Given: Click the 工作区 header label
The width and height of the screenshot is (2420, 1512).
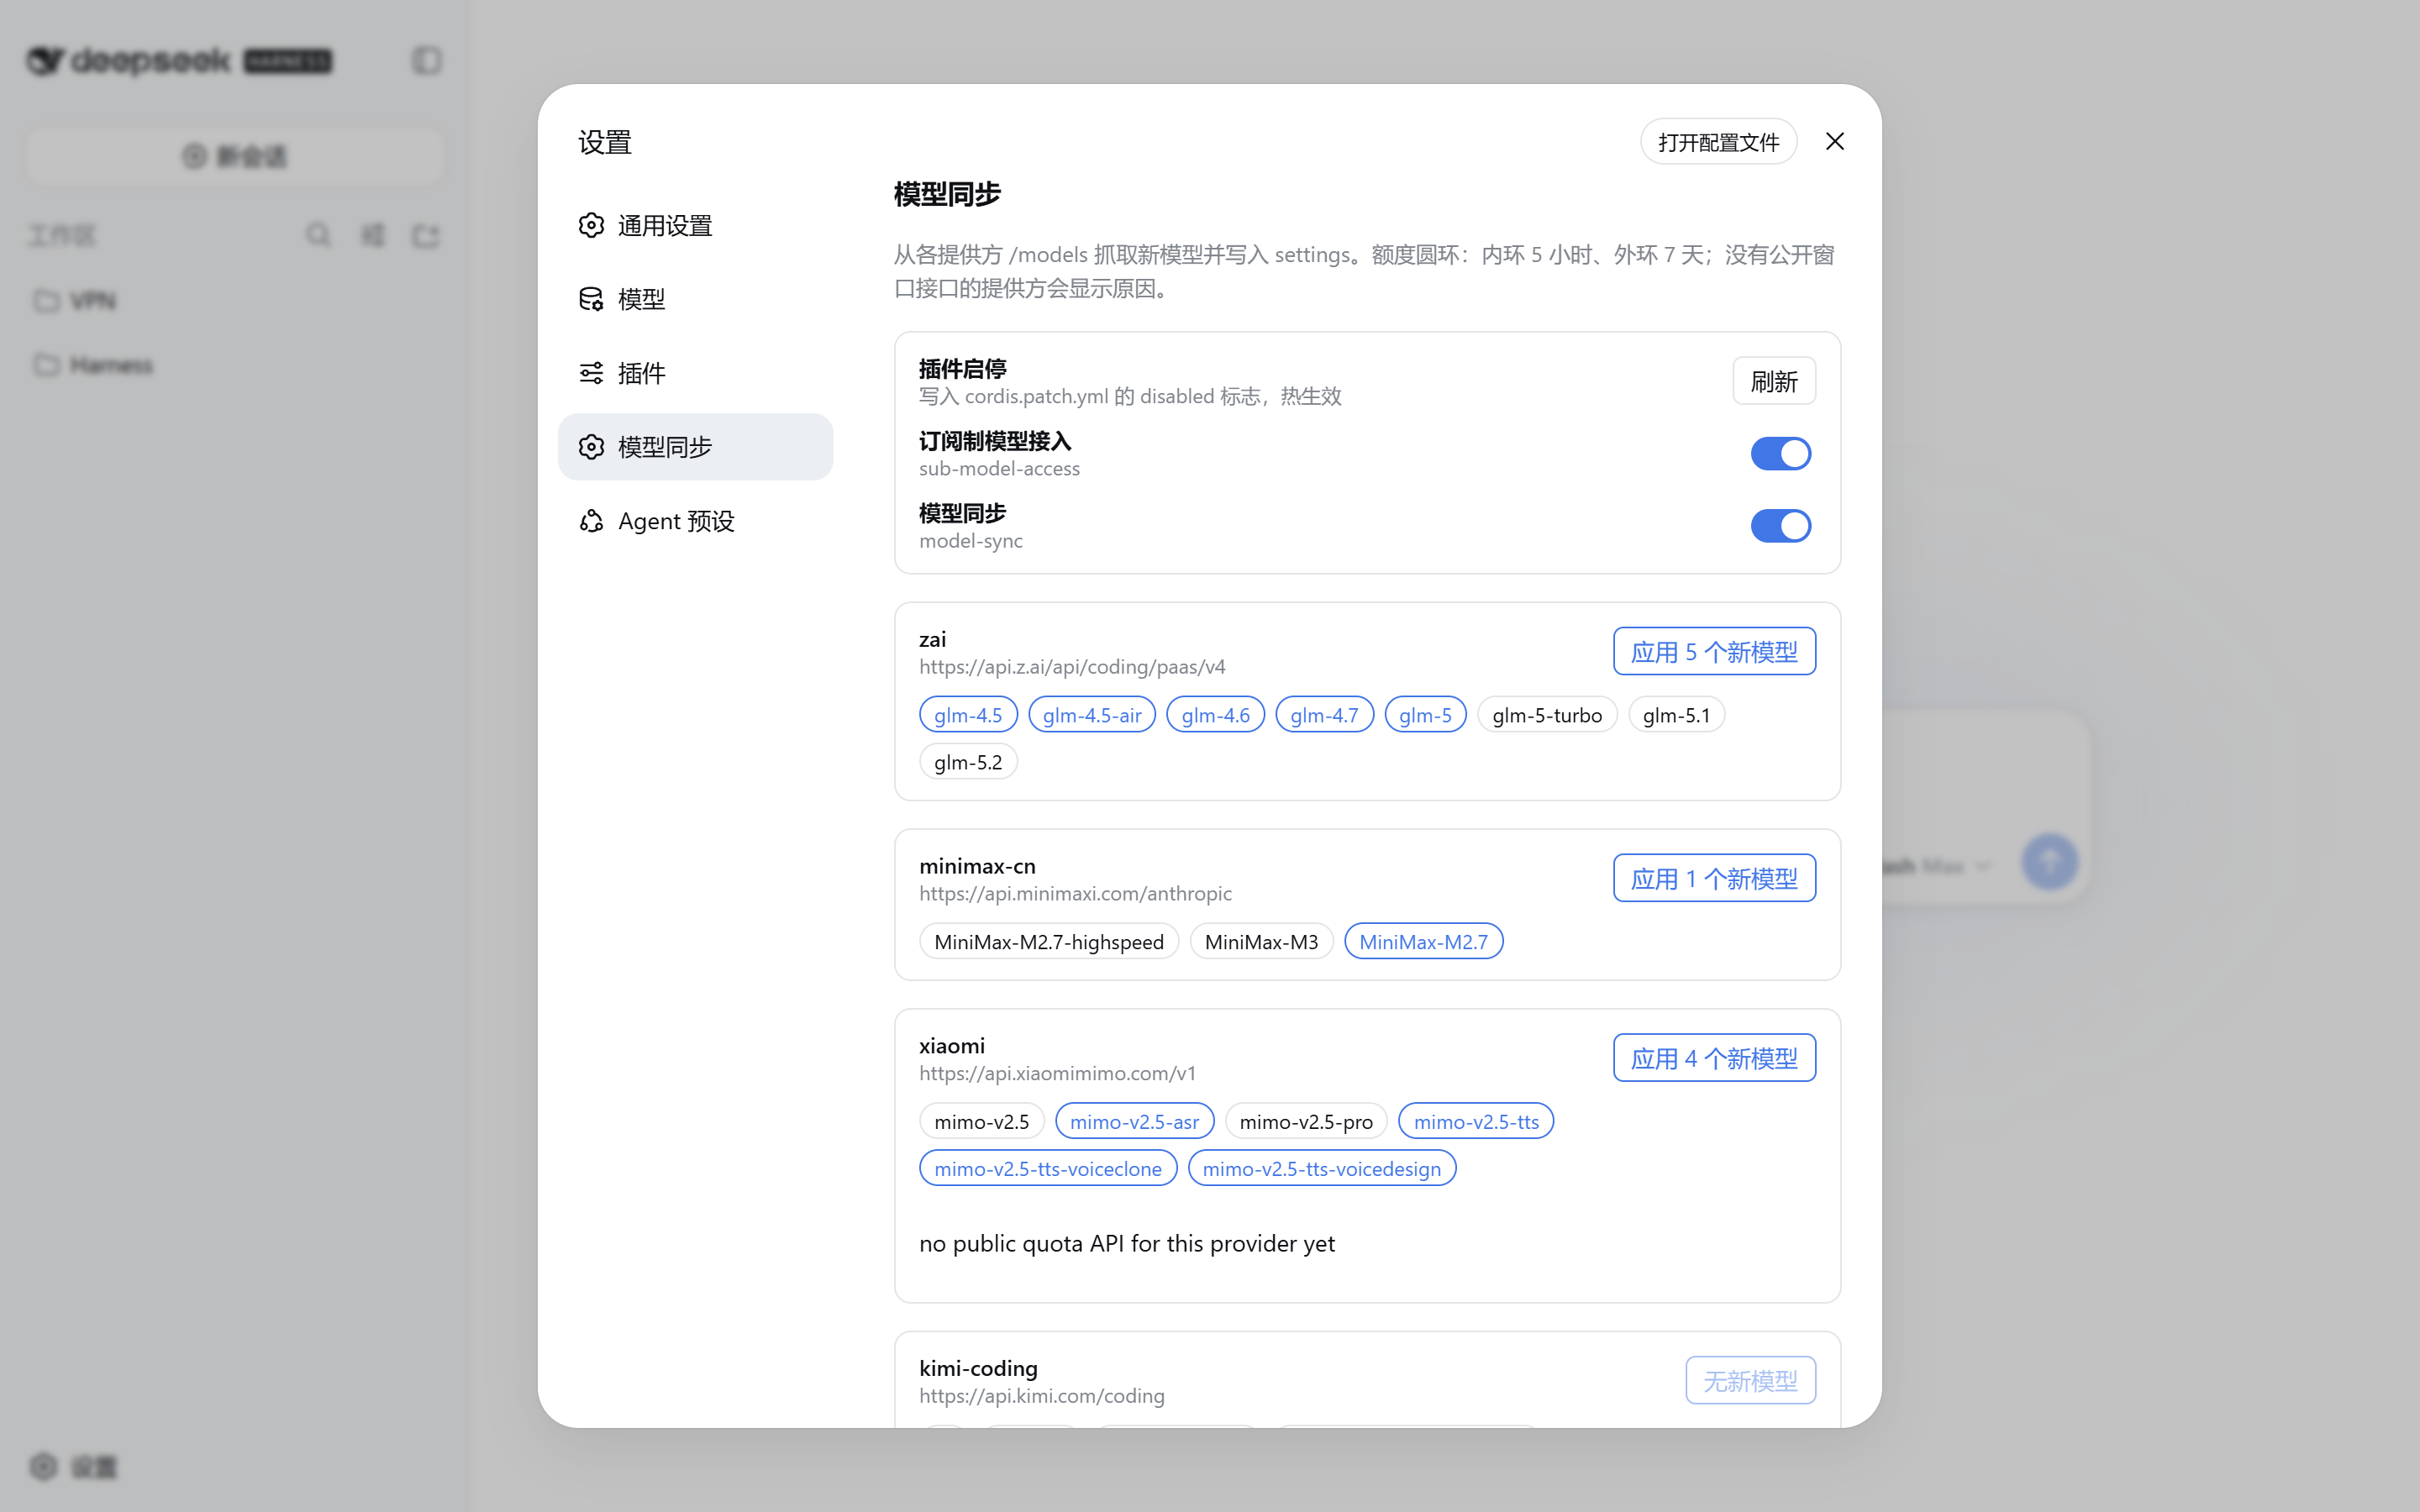Looking at the screenshot, I should (62, 235).
